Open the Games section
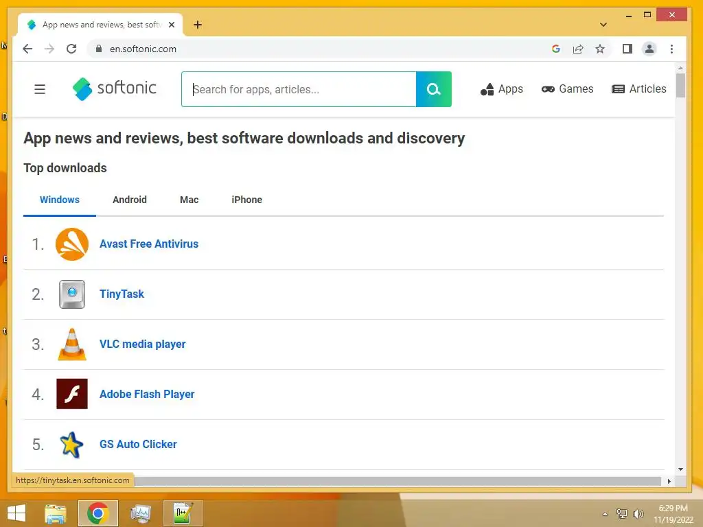 (567, 89)
